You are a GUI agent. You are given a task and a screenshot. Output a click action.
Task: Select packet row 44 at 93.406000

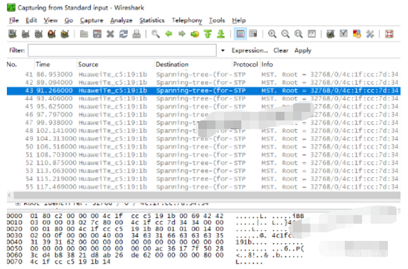[203, 99]
